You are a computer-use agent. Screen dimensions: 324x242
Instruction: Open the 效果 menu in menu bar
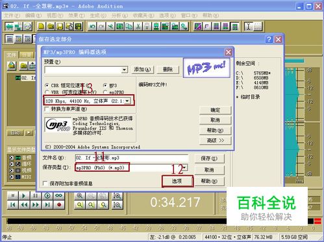77,16
